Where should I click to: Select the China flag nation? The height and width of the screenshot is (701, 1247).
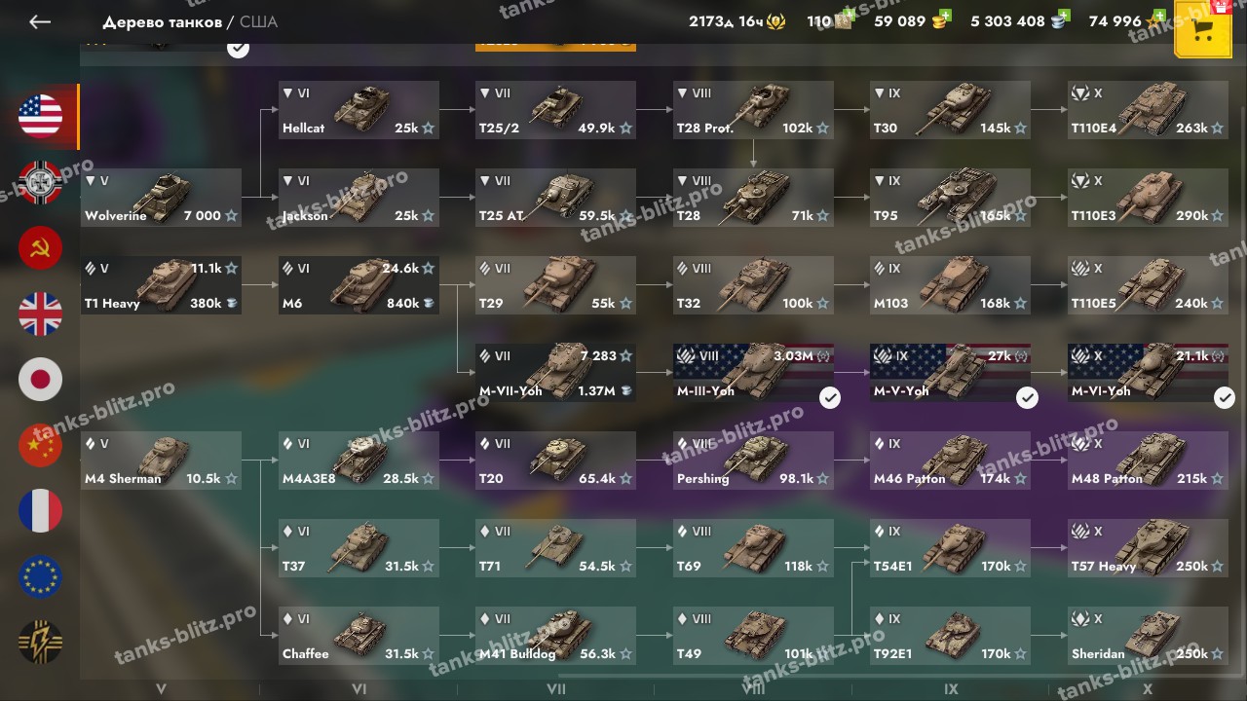point(40,445)
